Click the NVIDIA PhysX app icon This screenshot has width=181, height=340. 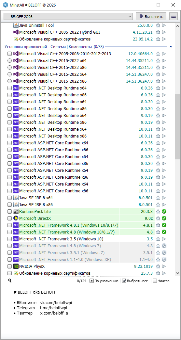[16, 266]
